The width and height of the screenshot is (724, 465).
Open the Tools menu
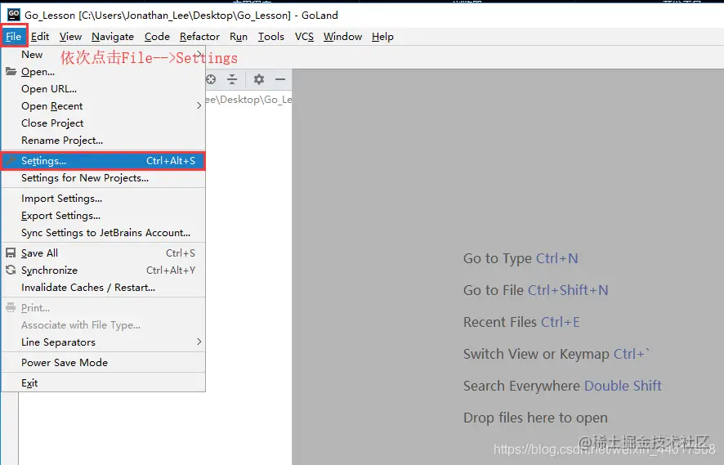coord(271,37)
